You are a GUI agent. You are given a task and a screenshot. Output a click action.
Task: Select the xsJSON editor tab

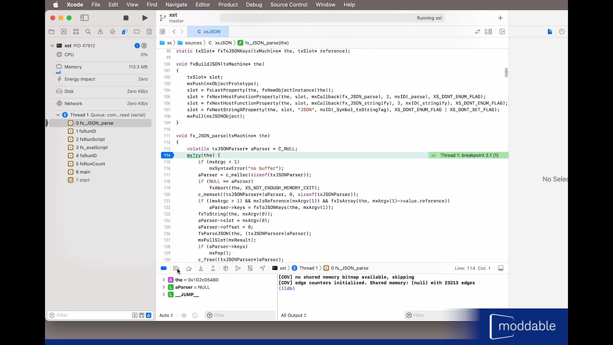(209, 32)
